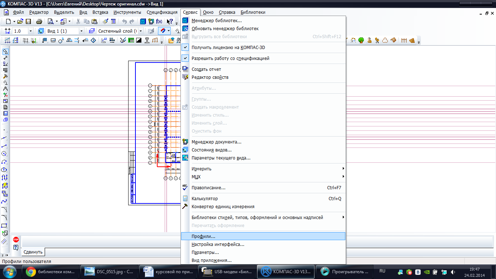Choose 'Параметры текущего вида...' menu entry

[x=263, y=158]
